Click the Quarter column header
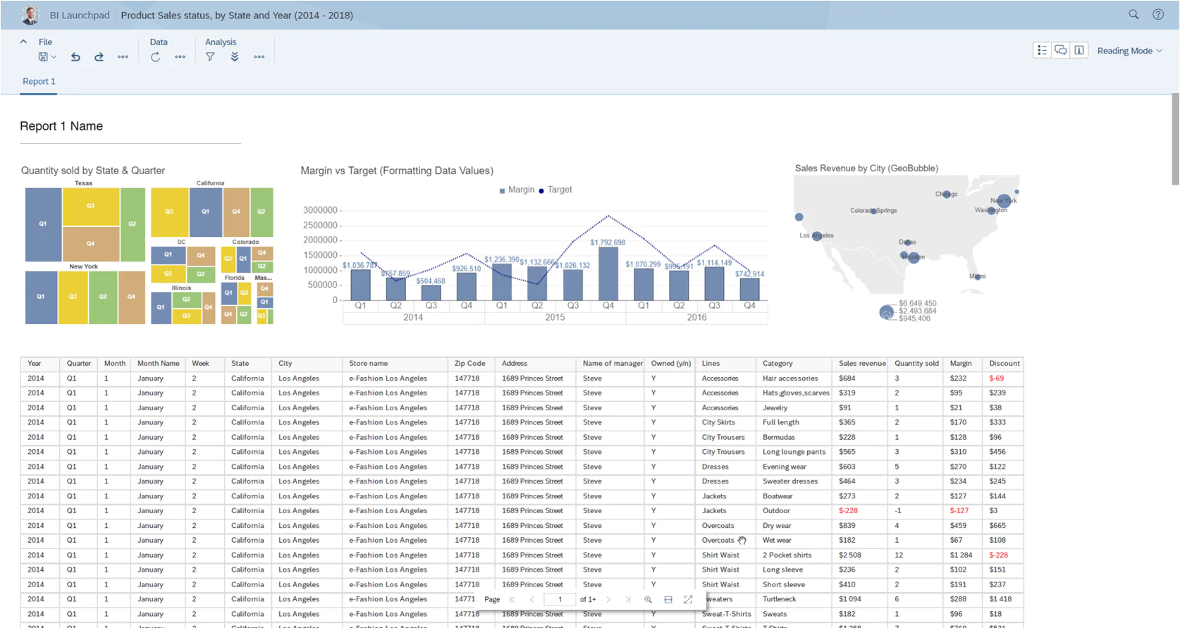This screenshot has height=633, width=1180. pyautogui.click(x=79, y=364)
